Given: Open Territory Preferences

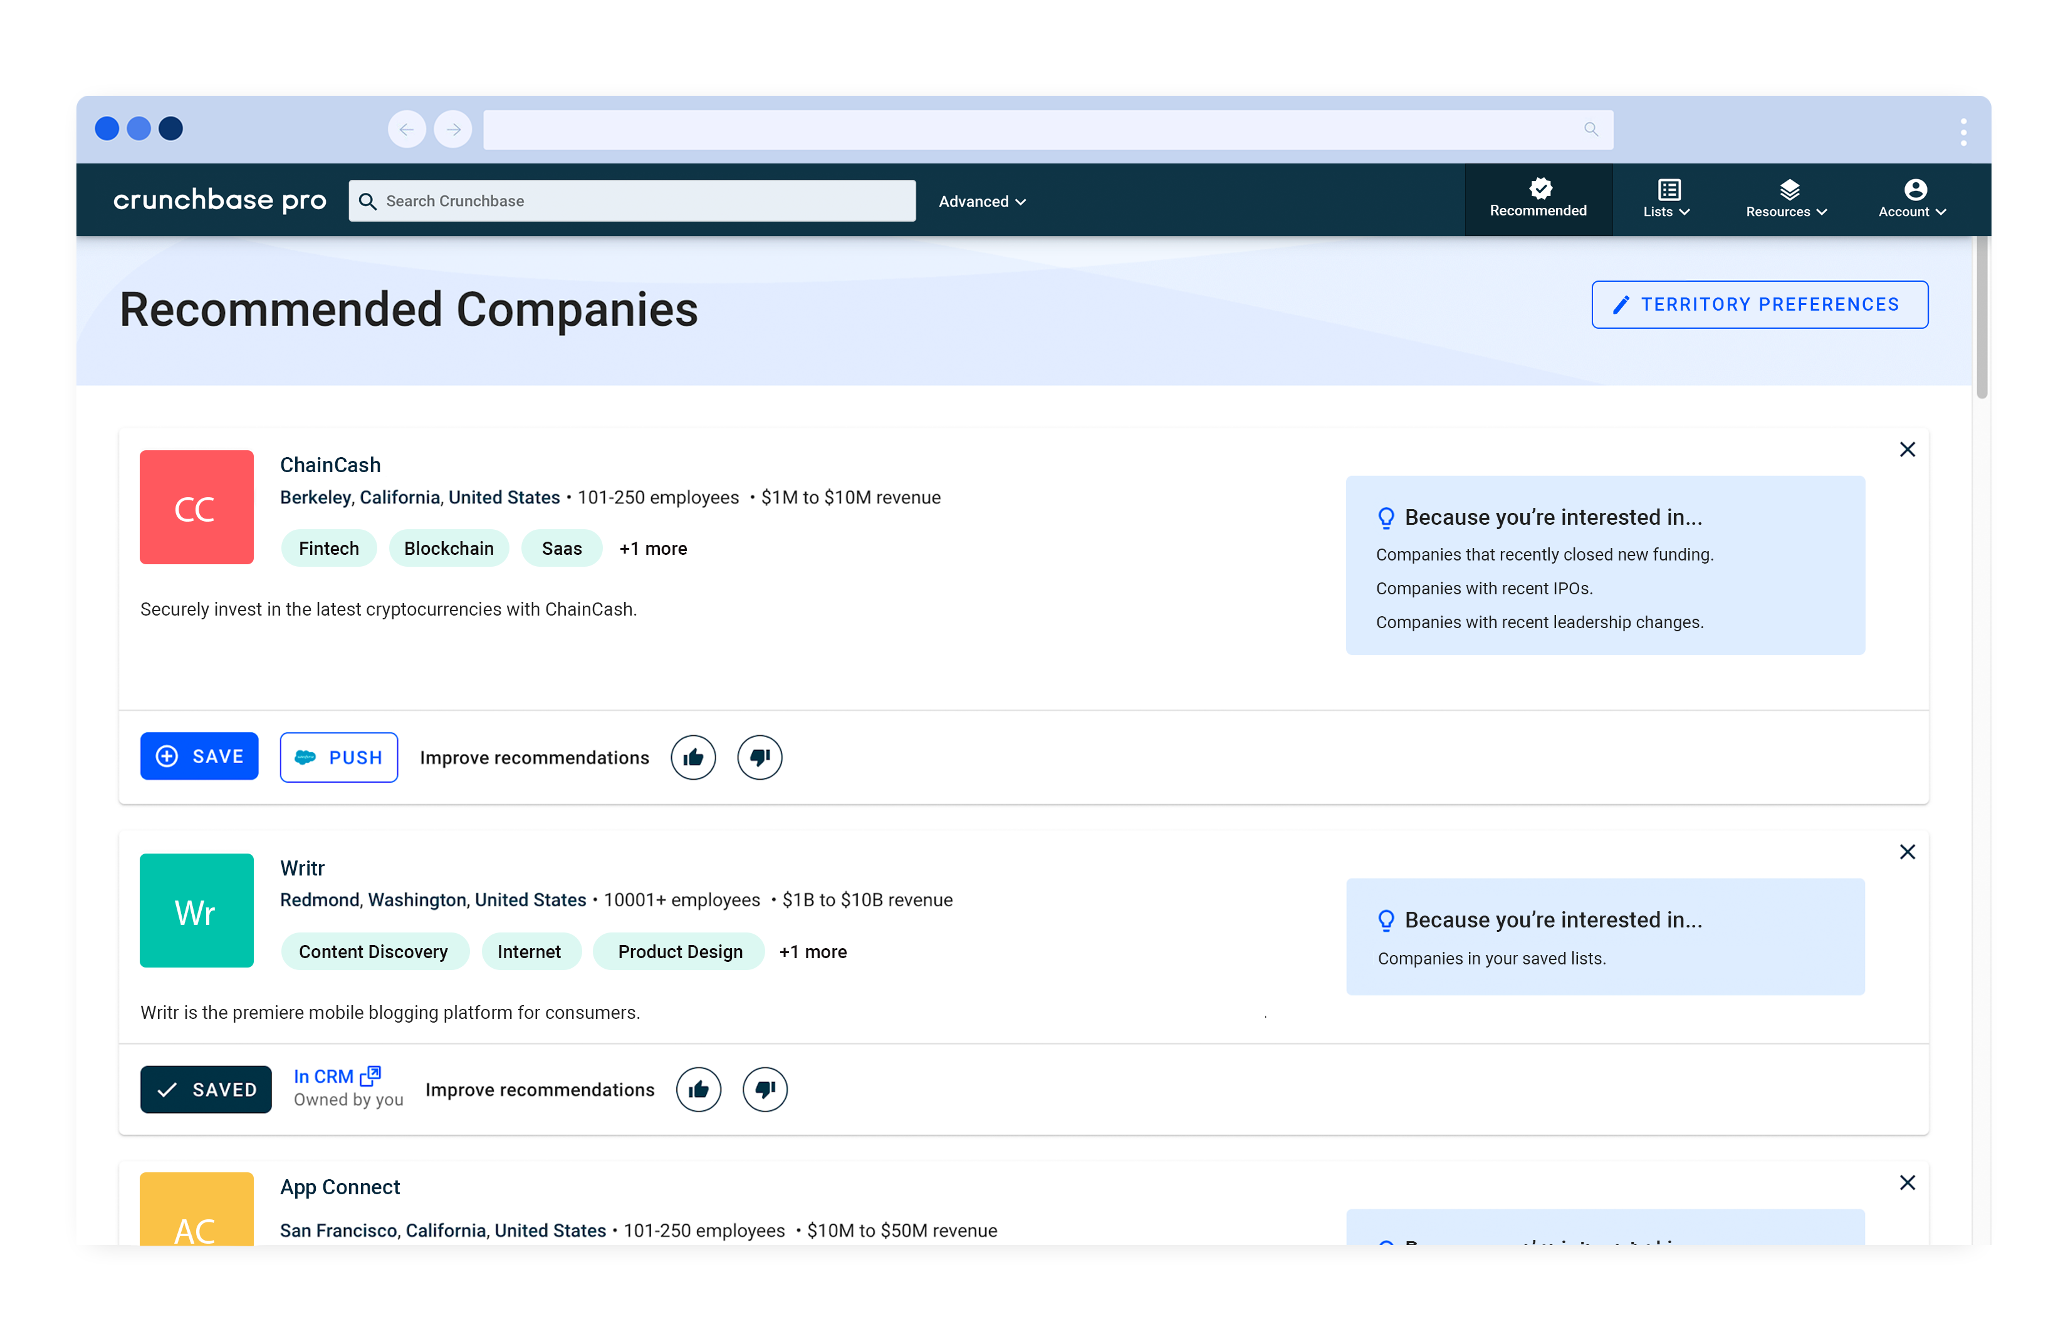Looking at the screenshot, I should coord(1760,304).
